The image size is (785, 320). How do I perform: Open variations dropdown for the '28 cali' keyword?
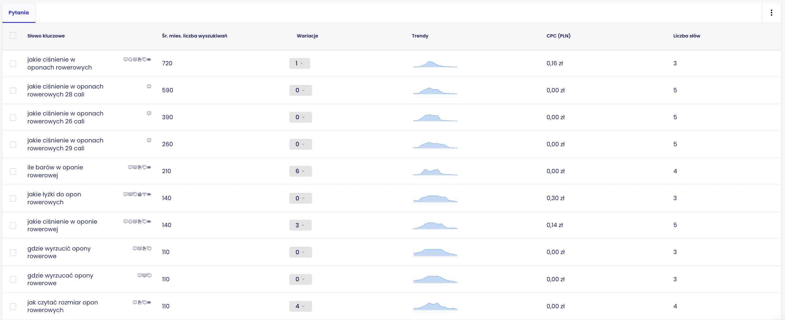click(301, 90)
